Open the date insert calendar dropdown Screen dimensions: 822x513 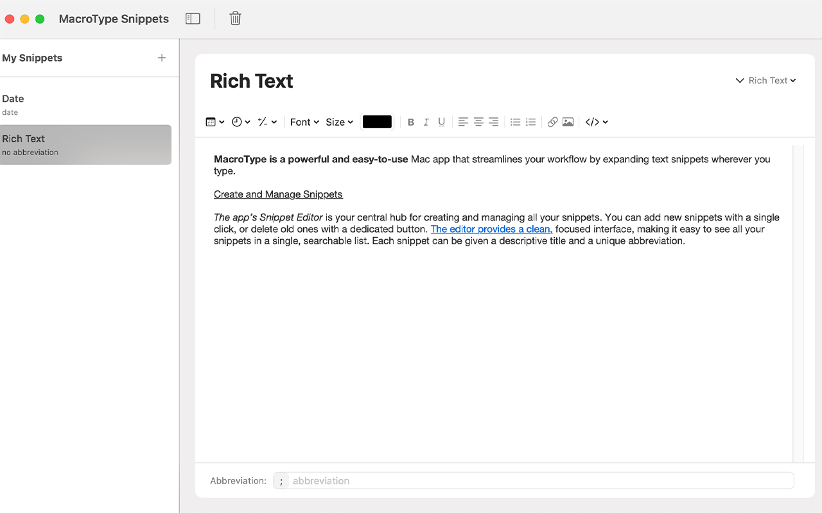click(x=215, y=122)
